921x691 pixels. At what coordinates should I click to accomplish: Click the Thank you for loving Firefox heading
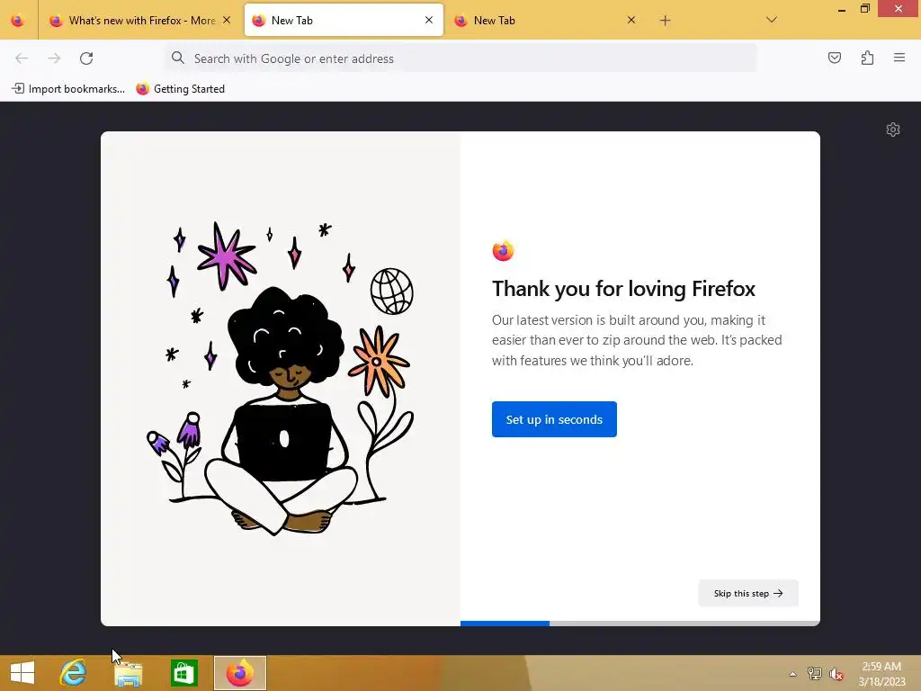coord(623,289)
